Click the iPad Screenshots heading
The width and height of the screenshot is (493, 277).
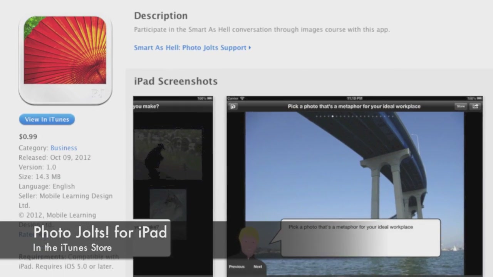(x=176, y=81)
